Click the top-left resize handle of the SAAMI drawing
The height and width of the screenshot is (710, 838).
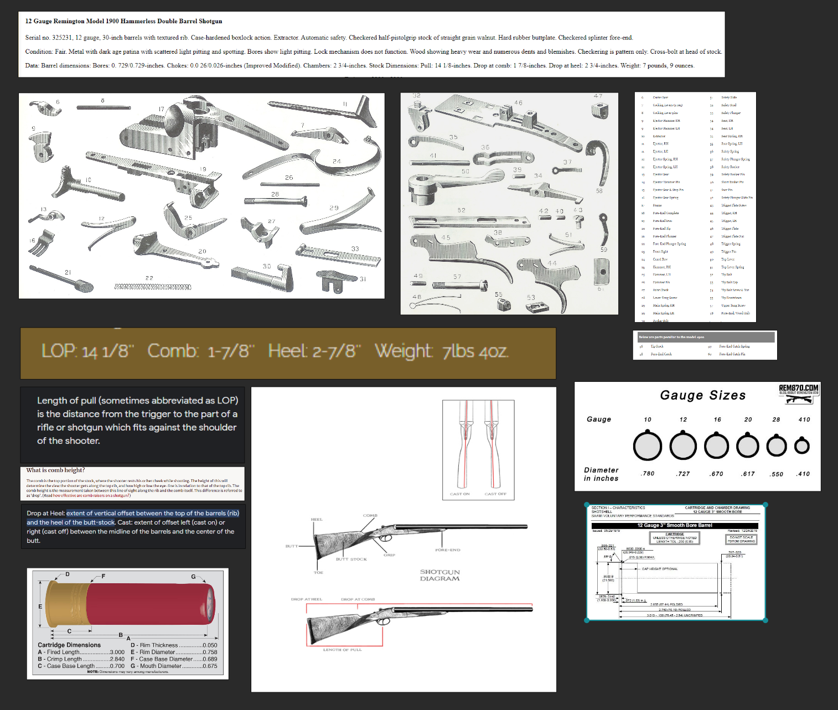(587, 505)
